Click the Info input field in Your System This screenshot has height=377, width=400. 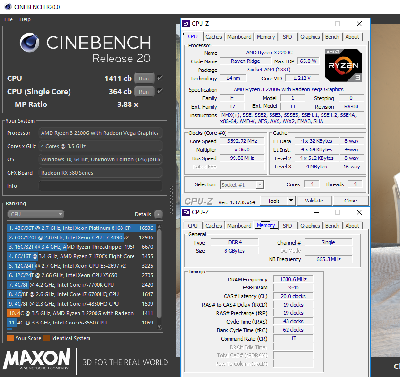point(101,186)
